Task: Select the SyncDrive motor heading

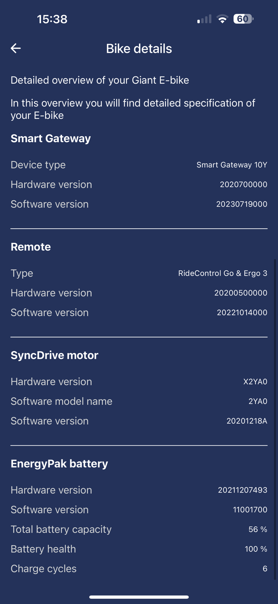Action: click(54, 355)
